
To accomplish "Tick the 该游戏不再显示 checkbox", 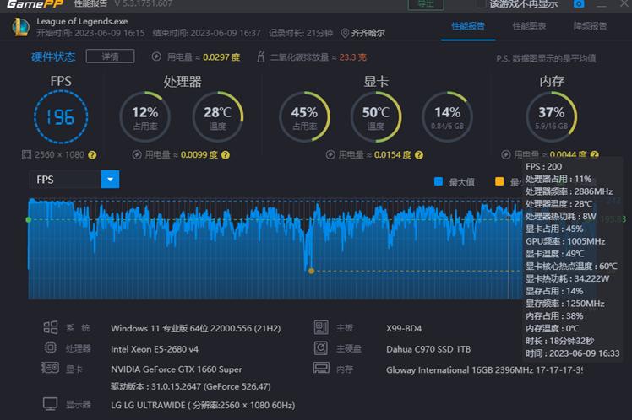I will pyautogui.click(x=482, y=4).
